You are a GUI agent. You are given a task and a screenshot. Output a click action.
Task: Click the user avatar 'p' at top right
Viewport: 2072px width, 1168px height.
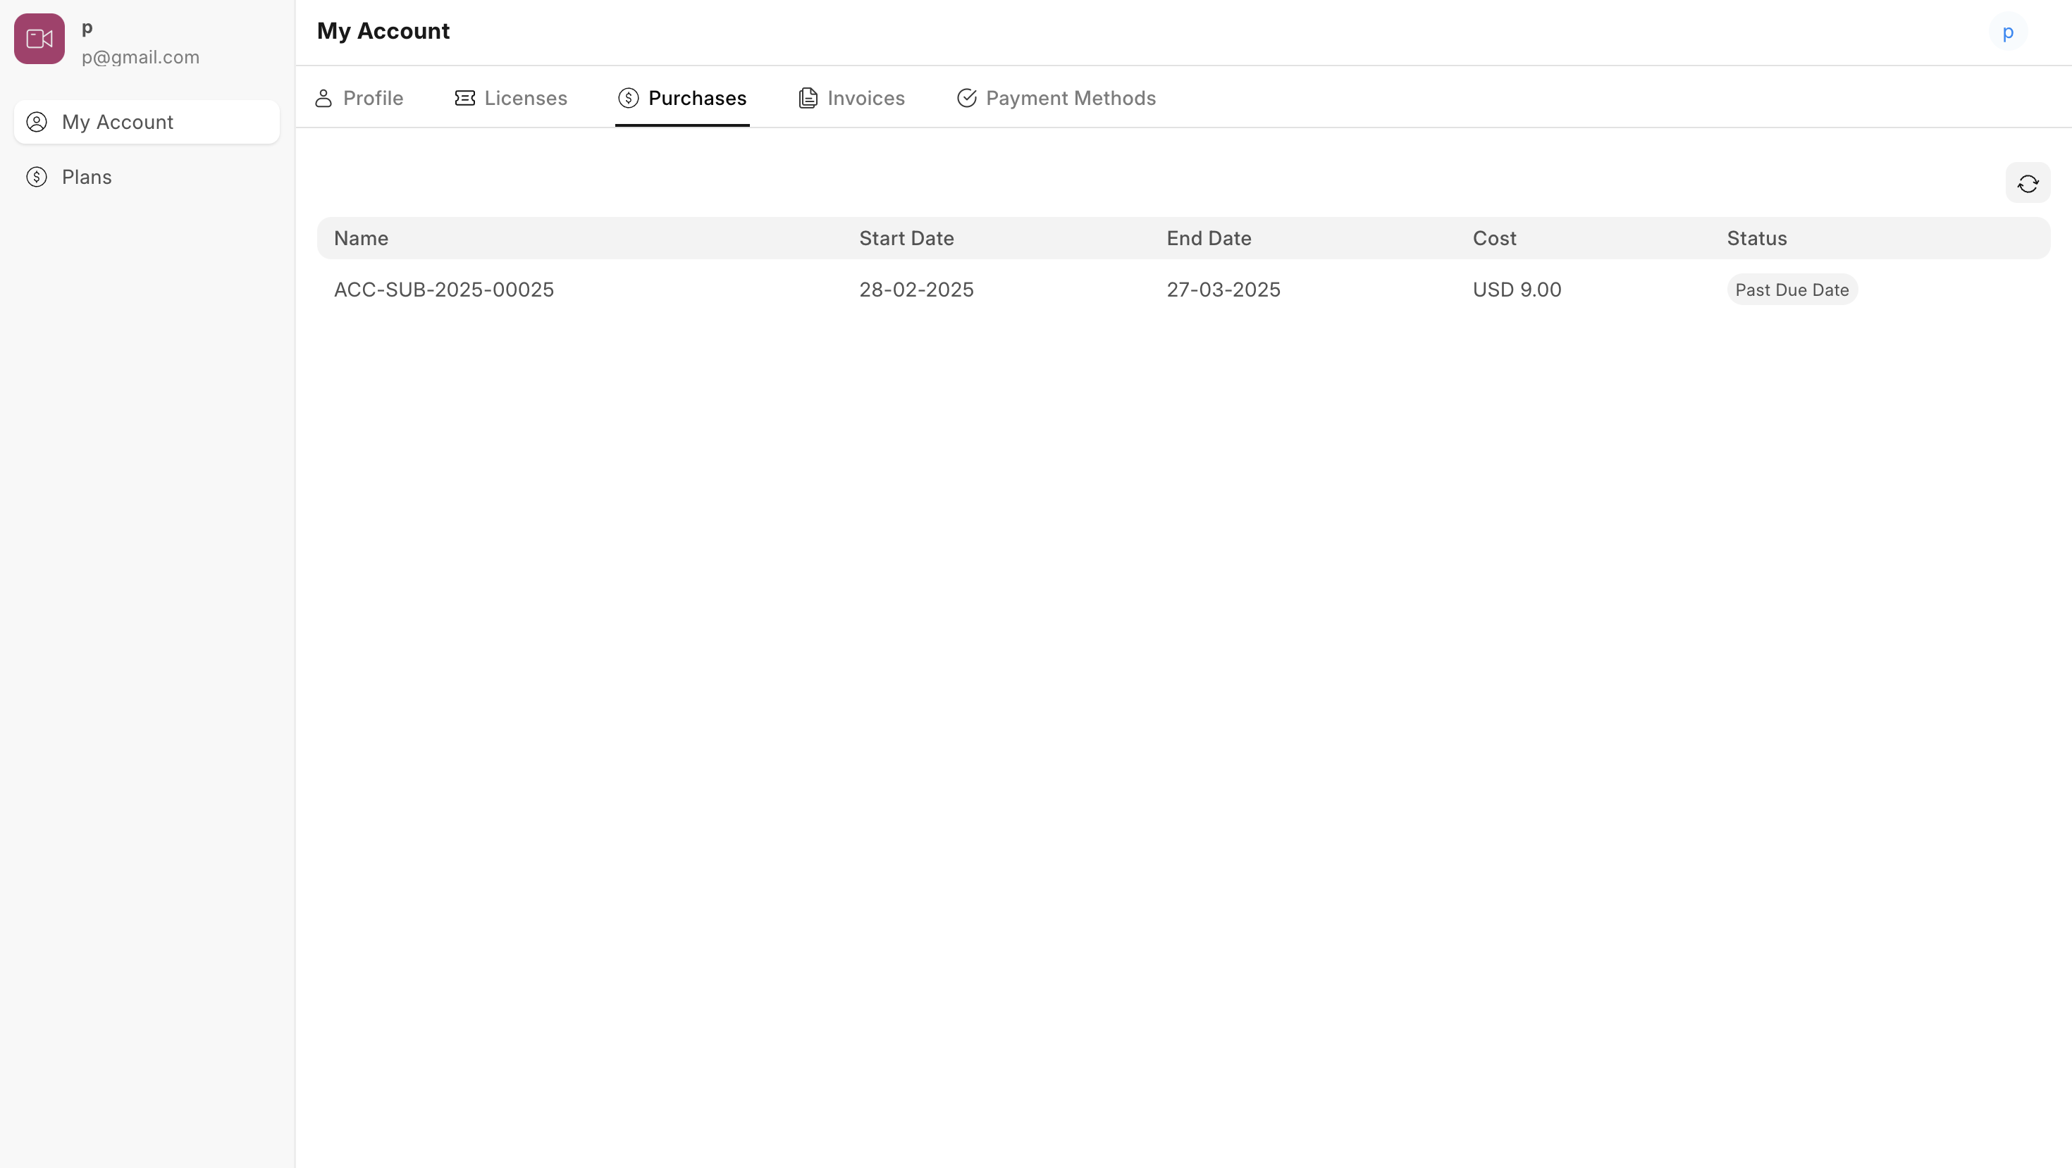2008,32
